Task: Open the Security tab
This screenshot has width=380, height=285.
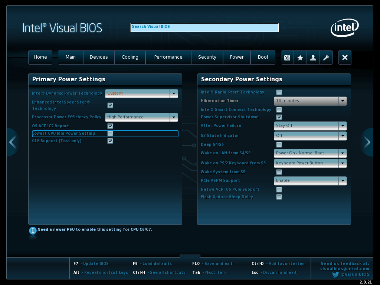Action: click(207, 57)
